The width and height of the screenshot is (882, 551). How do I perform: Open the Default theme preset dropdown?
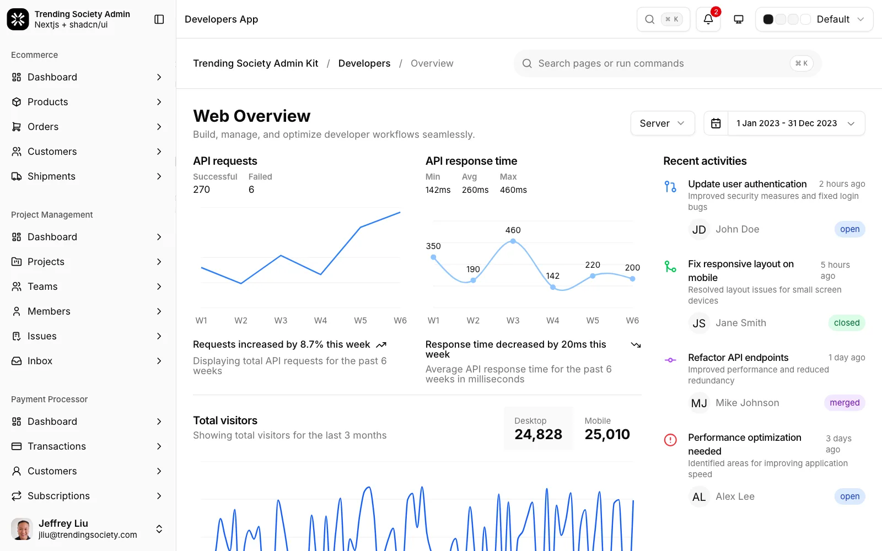pos(814,19)
